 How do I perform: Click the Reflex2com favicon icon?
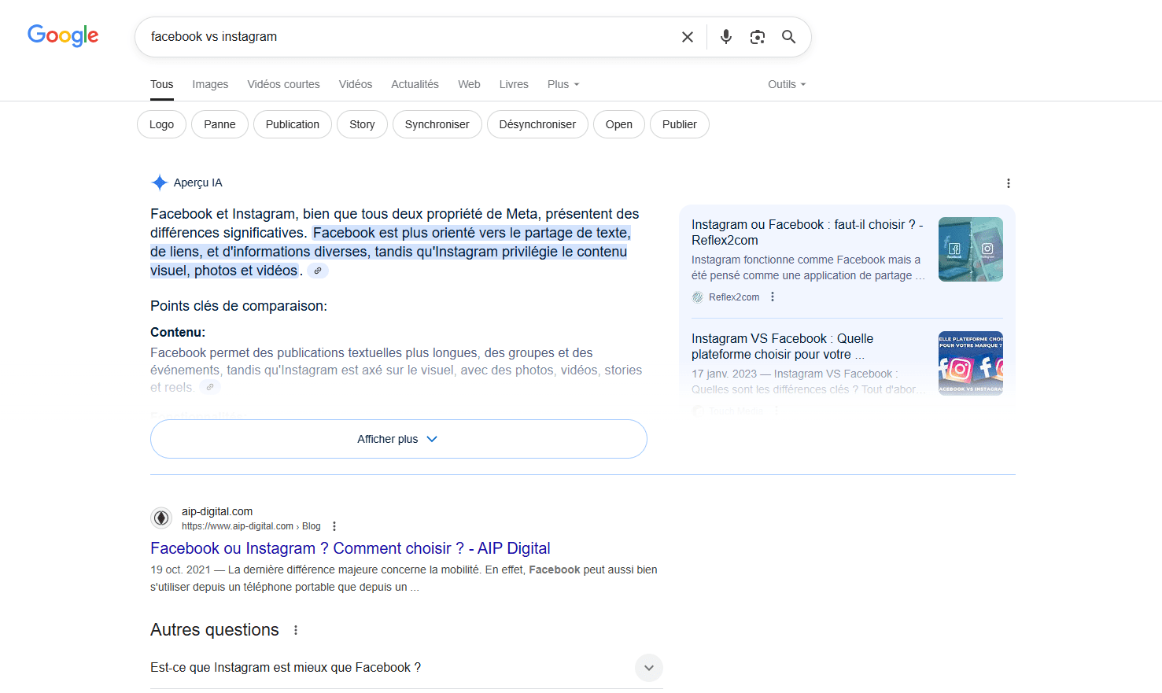(697, 297)
